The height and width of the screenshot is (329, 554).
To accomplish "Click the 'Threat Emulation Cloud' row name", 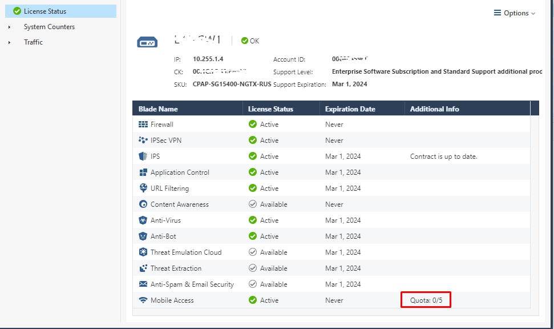I will 186,252.
